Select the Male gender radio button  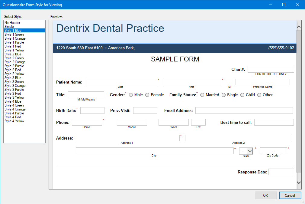tap(131, 95)
